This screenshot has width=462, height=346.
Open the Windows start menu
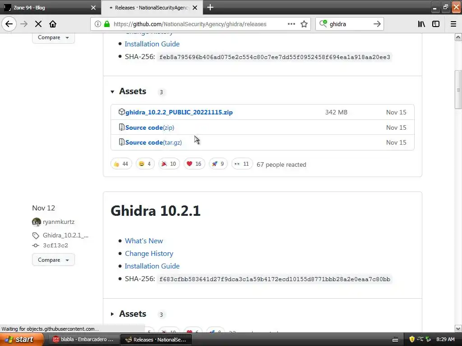coord(21,339)
